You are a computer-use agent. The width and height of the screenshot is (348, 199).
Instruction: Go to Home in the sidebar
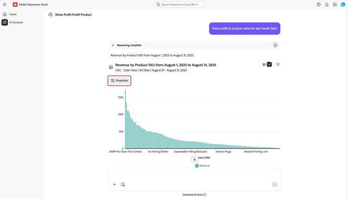pos(13,14)
